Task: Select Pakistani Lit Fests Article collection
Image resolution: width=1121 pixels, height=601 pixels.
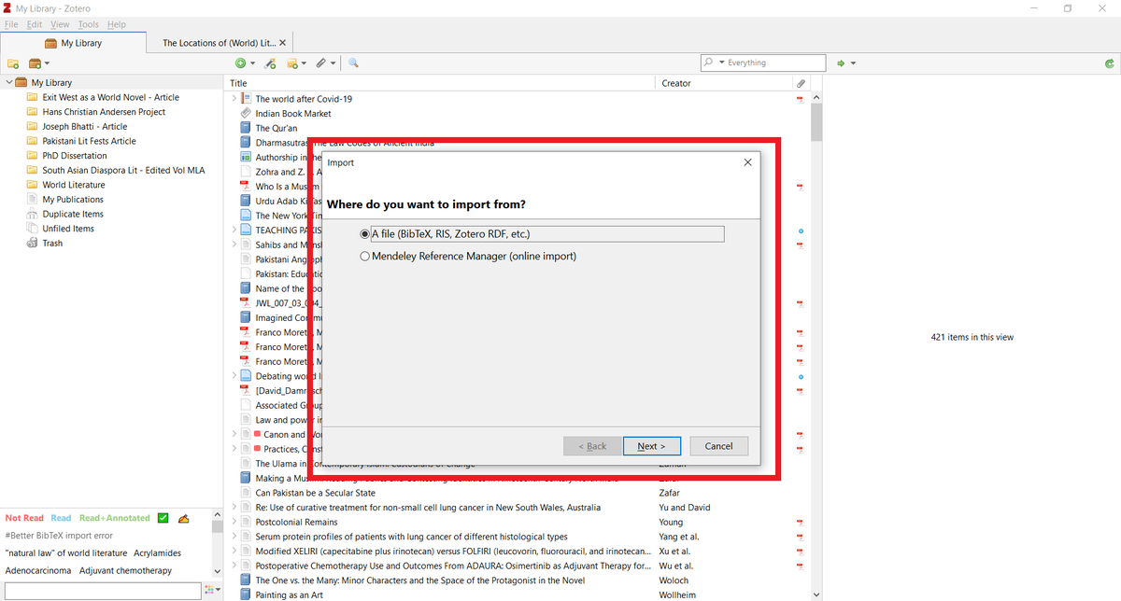Action: point(89,141)
